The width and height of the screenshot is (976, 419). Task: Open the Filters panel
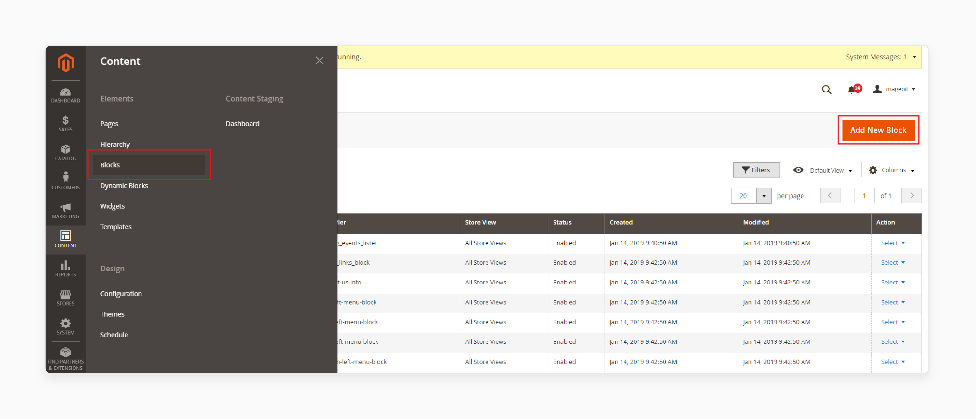point(756,169)
